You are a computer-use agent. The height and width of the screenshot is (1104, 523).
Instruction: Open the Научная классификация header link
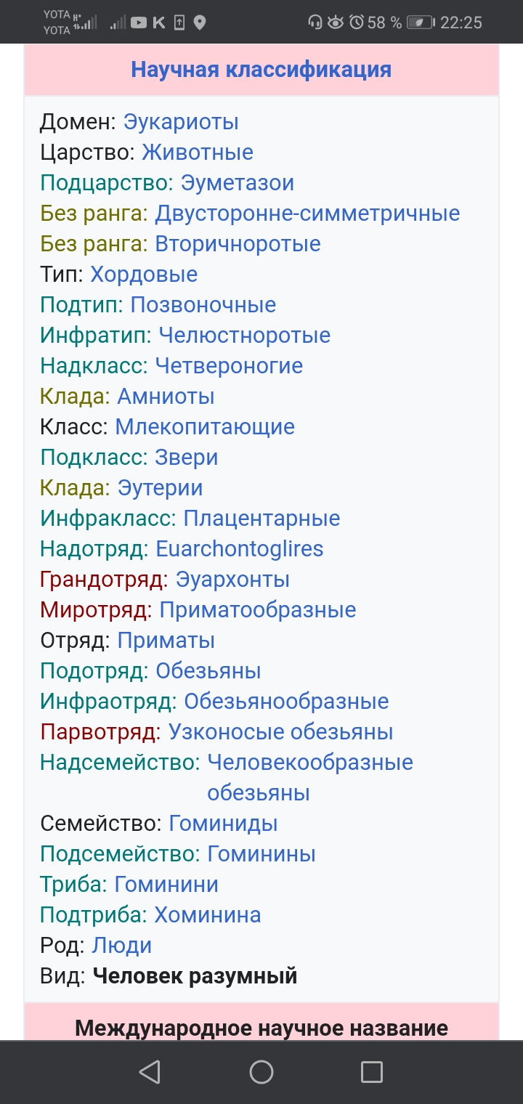pyautogui.click(x=261, y=70)
